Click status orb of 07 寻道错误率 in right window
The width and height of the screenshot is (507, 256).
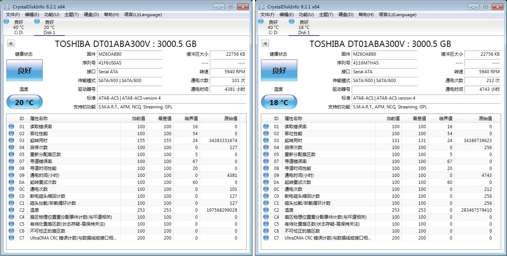coord(266,162)
